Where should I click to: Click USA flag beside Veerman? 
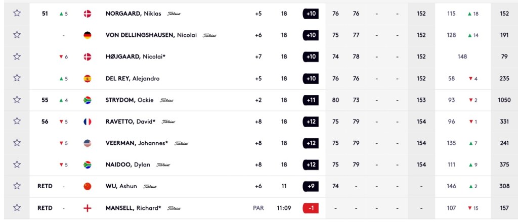pos(87,143)
